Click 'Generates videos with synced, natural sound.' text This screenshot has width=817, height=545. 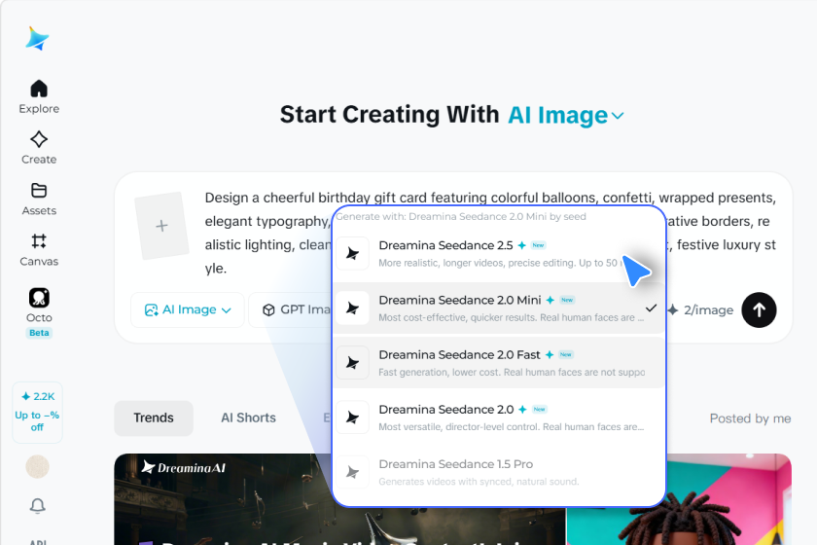[x=479, y=482]
